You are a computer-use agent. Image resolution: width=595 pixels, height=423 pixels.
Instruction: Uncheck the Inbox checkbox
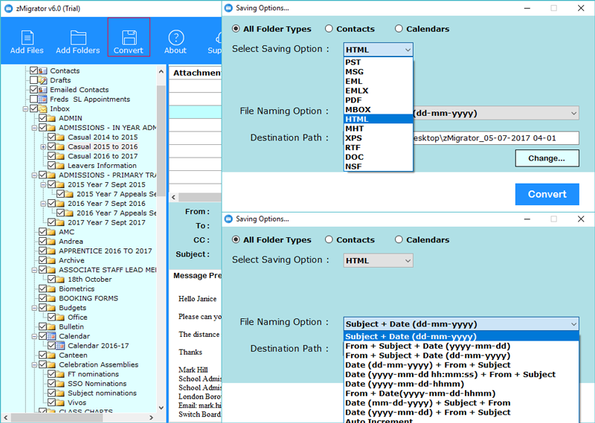click(33, 108)
